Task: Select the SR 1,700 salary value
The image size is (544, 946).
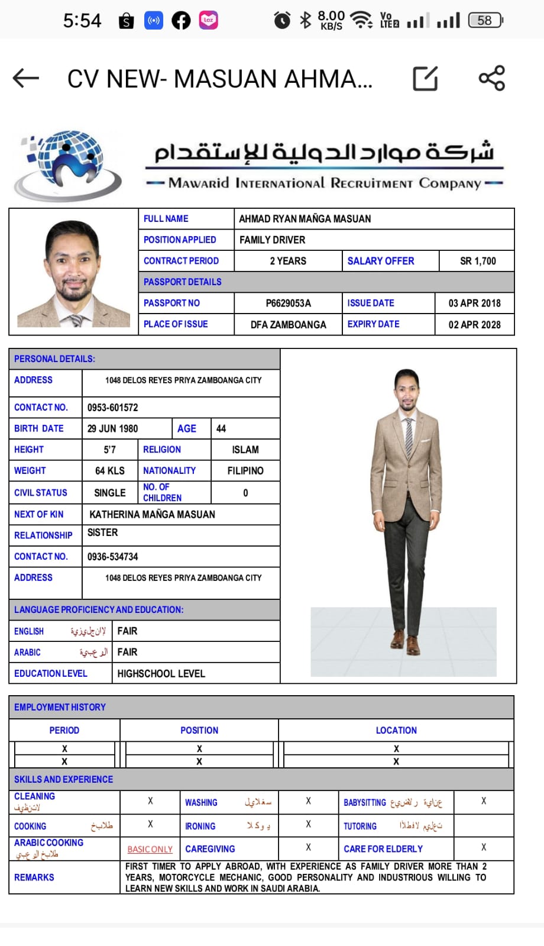Action: click(x=478, y=261)
